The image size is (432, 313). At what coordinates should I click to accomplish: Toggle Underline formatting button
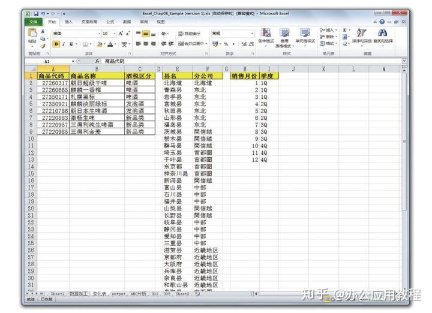click(x=71, y=44)
